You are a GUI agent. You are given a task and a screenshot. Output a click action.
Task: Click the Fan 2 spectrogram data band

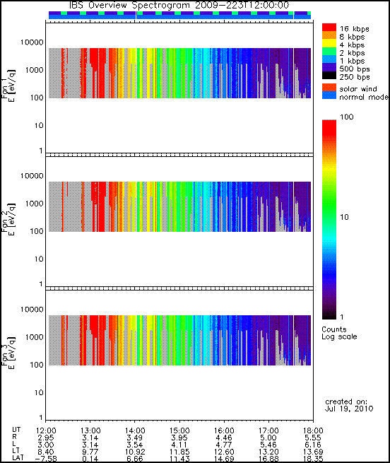pyautogui.click(x=179, y=206)
